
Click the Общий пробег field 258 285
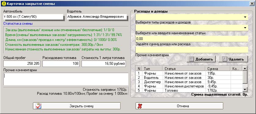pyautogui.click(x=22, y=64)
